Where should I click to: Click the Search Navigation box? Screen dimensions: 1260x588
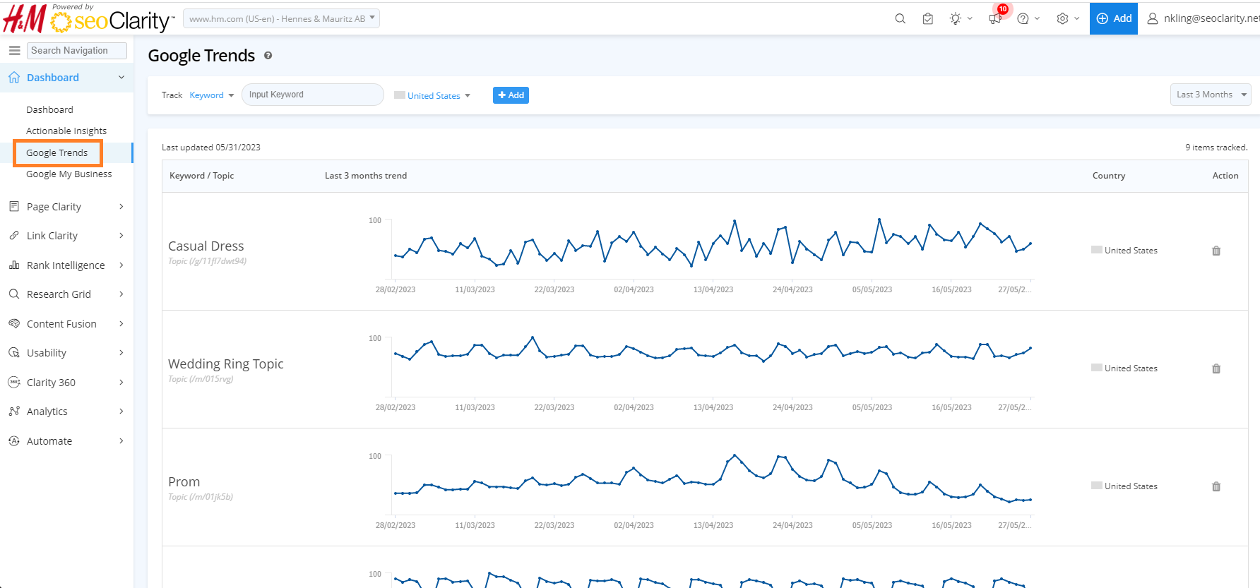pos(76,51)
